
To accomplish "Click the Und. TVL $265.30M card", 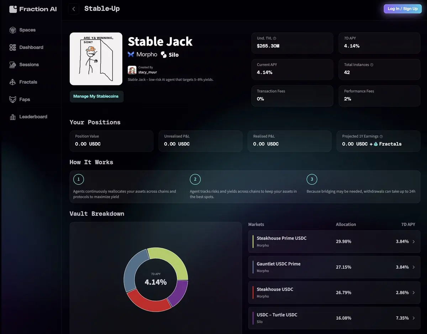I will (x=292, y=43).
